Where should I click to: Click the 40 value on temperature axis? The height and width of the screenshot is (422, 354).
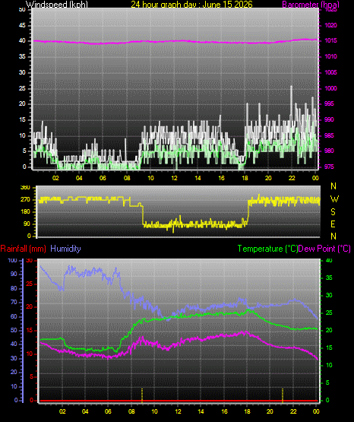pos(329,260)
